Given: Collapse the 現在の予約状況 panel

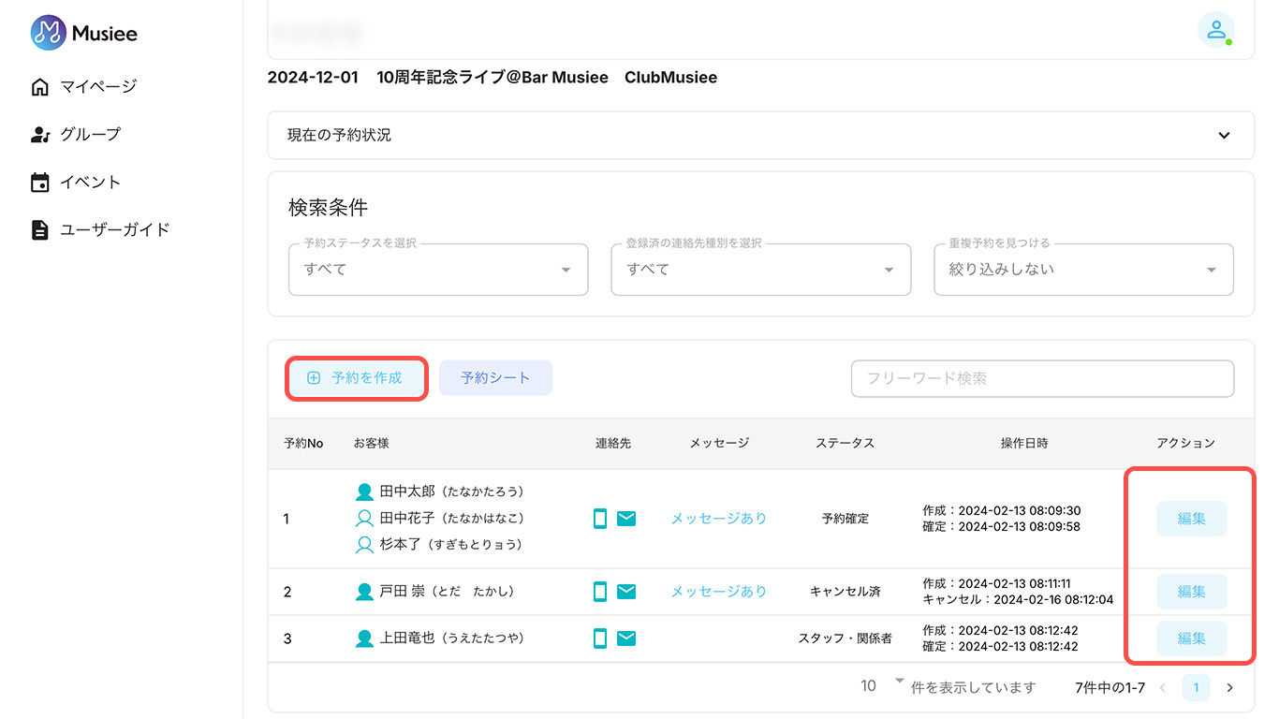Looking at the screenshot, I should 1224,135.
